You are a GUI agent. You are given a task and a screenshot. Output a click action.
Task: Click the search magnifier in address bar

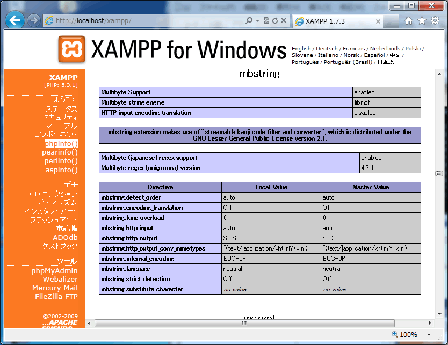click(x=249, y=21)
